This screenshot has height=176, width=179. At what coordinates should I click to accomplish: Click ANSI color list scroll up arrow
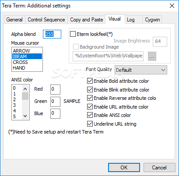coord(25,89)
